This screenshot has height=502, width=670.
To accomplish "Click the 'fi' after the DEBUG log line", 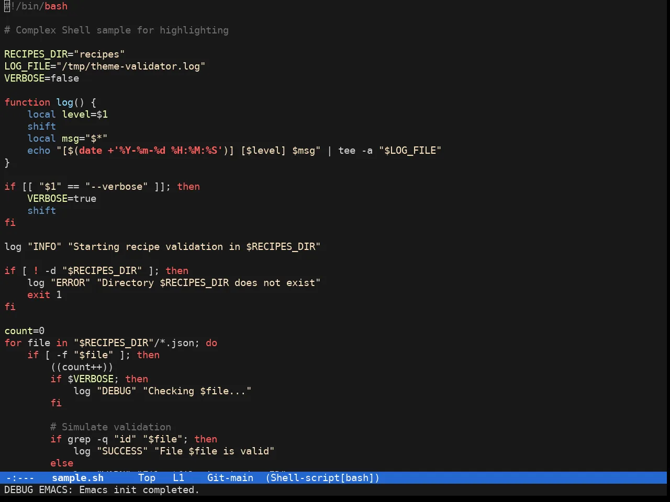I will tap(56, 403).
